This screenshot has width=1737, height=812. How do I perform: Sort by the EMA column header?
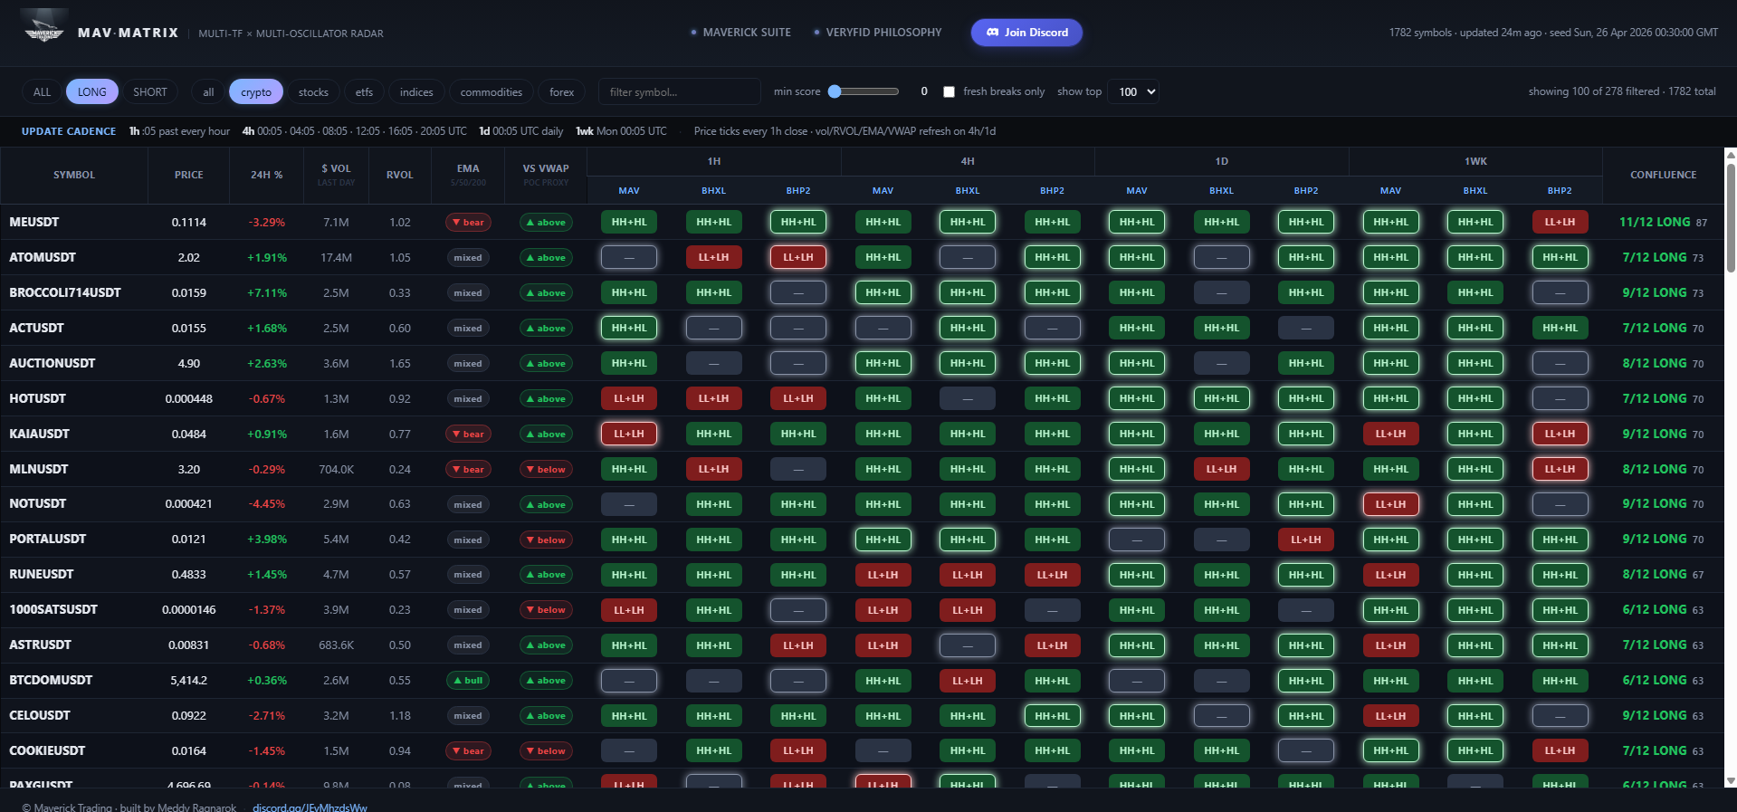(x=468, y=175)
